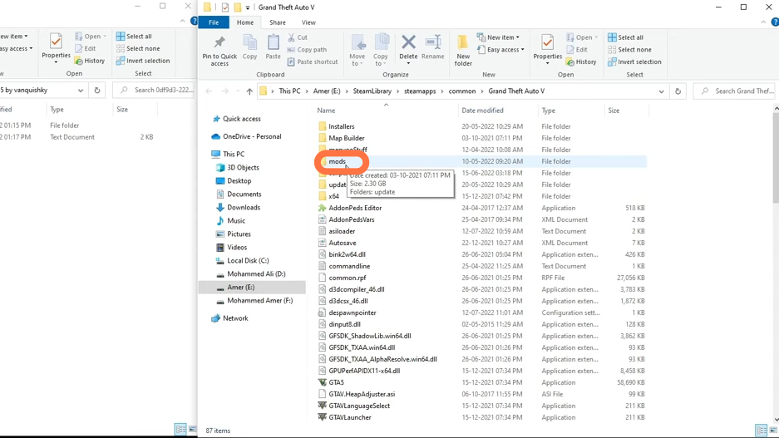The height and width of the screenshot is (438, 779).
Task: Click Select none in Grand Theft Auto V window
Action: (629, 50)
